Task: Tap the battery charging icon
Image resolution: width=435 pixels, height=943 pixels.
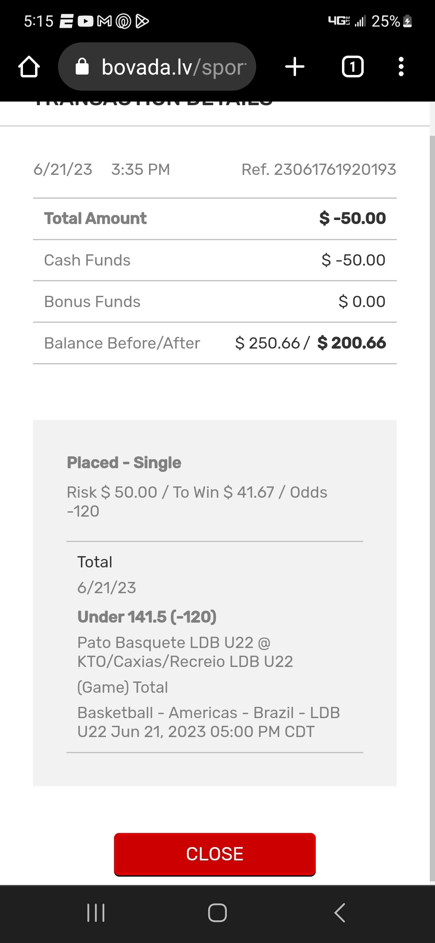Action: (x=408, y=21)
